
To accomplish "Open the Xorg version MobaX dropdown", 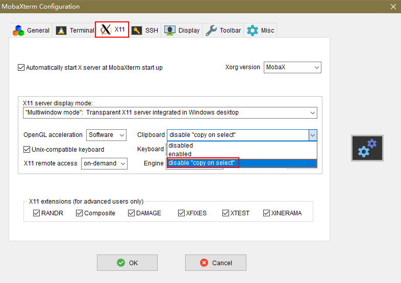I will click(x=292, y=67).
